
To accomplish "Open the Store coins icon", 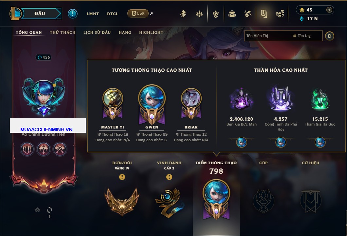I will (280, 14).
